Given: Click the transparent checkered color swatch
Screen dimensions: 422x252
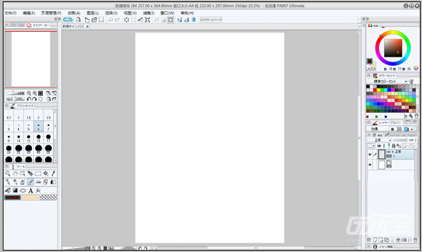Looking at the screenshot, I should coord(48,197).
